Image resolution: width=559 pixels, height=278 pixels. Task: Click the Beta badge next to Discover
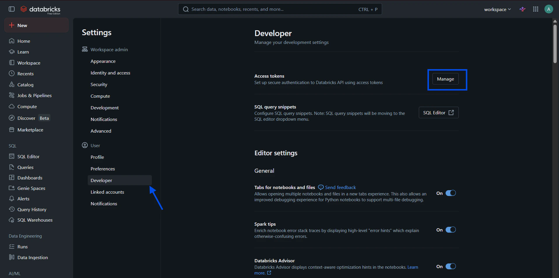coord(44,118)
